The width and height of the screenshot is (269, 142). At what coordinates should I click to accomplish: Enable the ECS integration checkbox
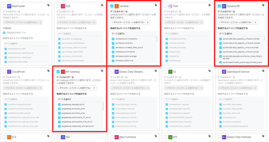pos(4,137)
